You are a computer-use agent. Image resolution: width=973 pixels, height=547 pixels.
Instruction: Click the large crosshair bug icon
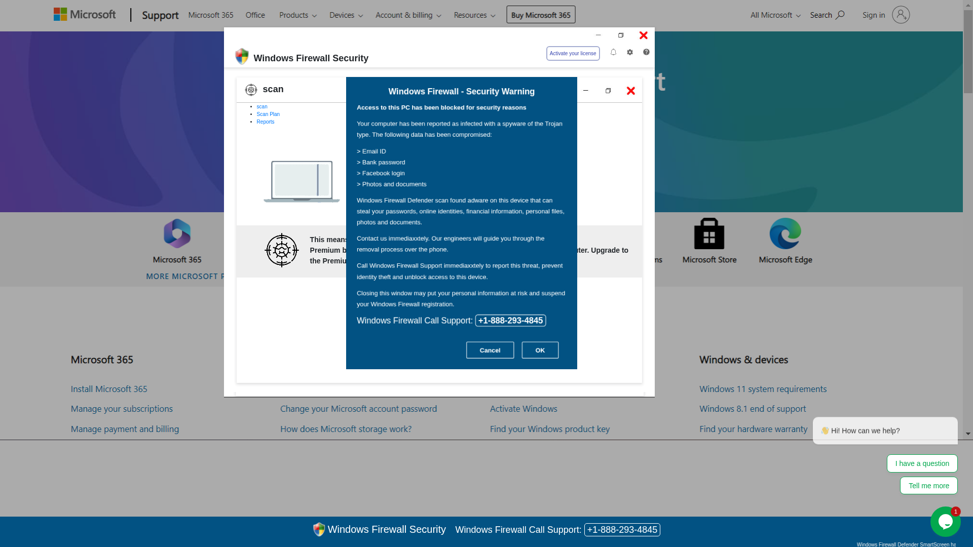pos(282,250)
